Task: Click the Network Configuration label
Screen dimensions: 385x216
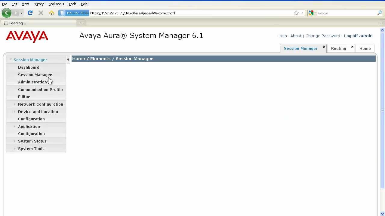Action: pos(41,104)
